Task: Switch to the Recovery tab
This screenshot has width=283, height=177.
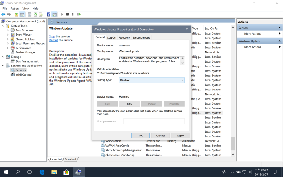Action: [x=124, y=38]
